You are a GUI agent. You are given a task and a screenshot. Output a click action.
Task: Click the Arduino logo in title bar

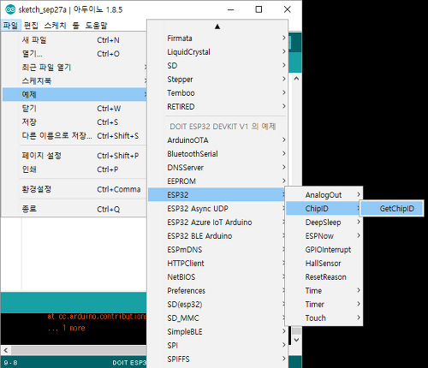click(10, 9)
